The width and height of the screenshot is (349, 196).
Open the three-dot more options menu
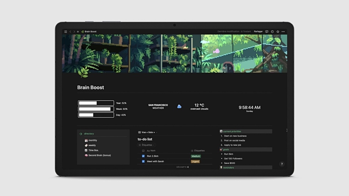(283, 32)
